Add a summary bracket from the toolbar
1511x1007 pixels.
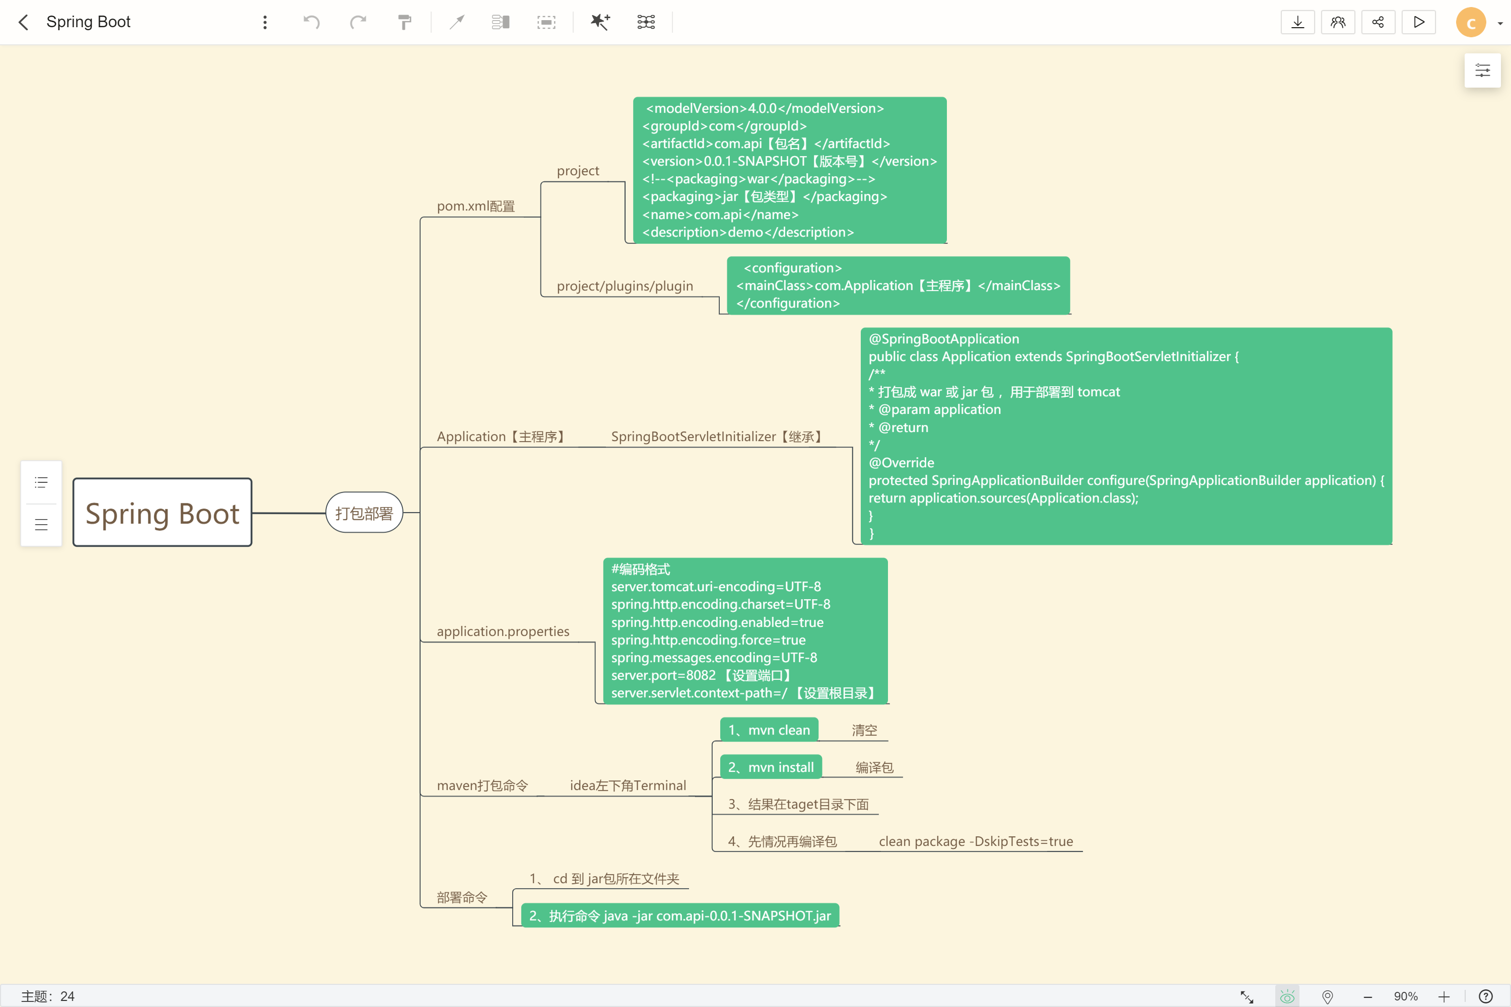(x=501, y=23)
